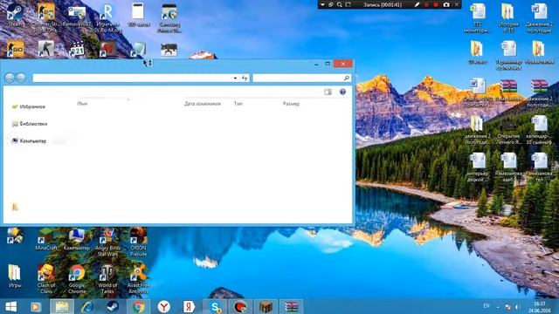Expand the address bar history dropdown
Viewport: 559px width, 314px height.
(235, 78)
